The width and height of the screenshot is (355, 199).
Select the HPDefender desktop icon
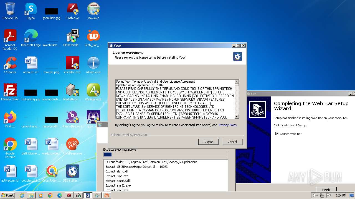pos(72,38)
